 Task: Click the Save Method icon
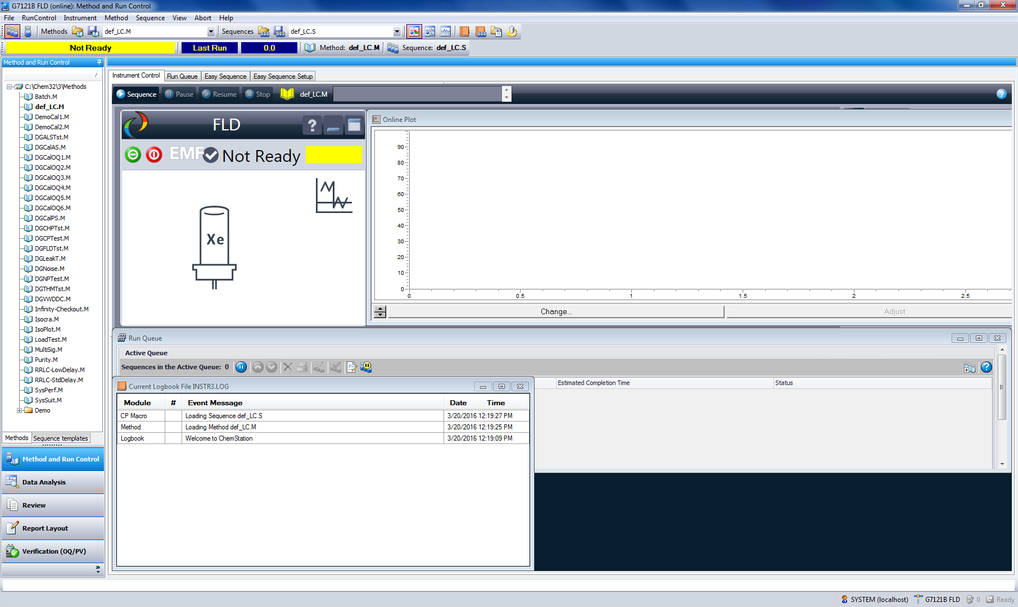(x=93, y=31)
